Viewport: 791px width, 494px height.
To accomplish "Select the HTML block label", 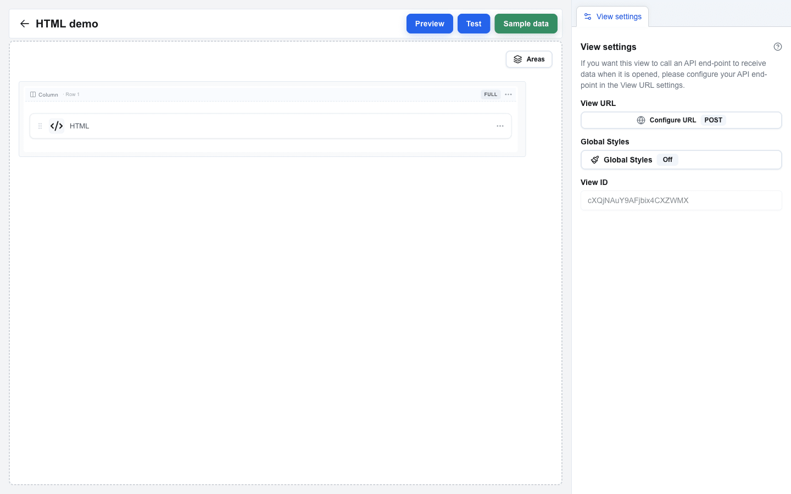I will pos(79,126).
